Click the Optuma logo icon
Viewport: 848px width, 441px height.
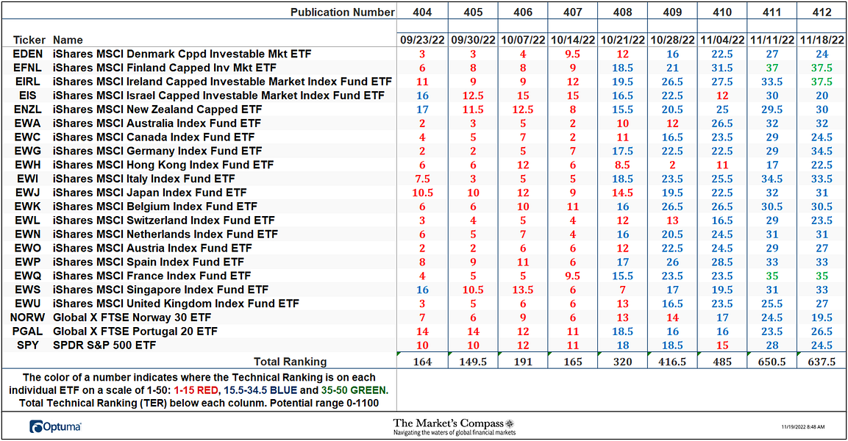tap(36, 426)
